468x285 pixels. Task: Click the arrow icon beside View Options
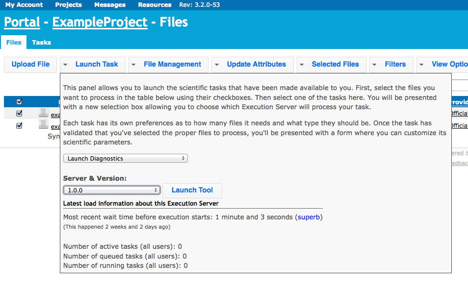pyautogui.click(x=421, y=64)
